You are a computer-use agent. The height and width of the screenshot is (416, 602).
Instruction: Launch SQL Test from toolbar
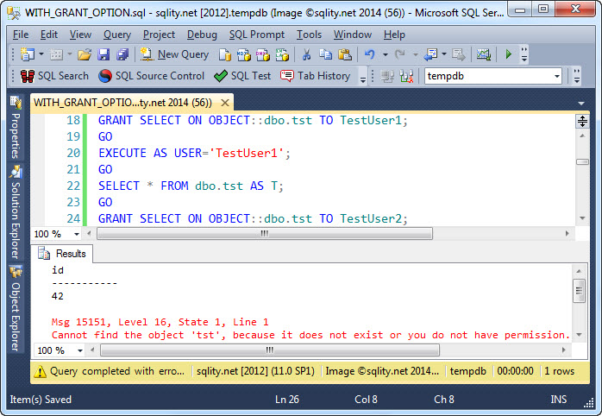pos(242,76)
